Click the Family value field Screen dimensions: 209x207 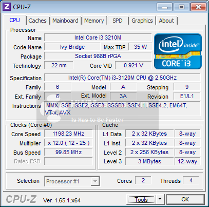coord(58,87)
